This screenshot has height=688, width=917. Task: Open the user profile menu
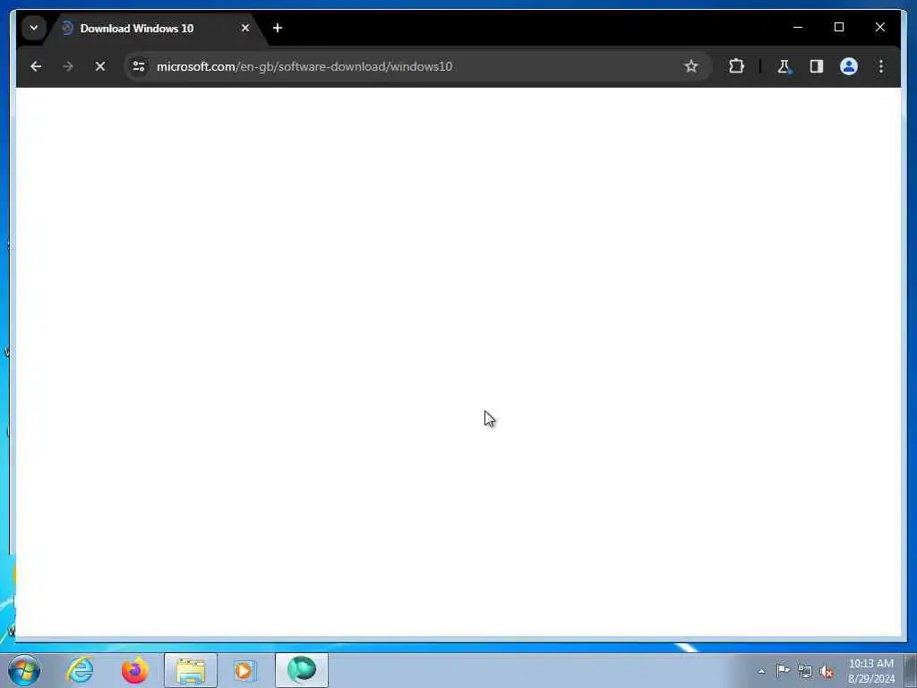coord(849,66)
